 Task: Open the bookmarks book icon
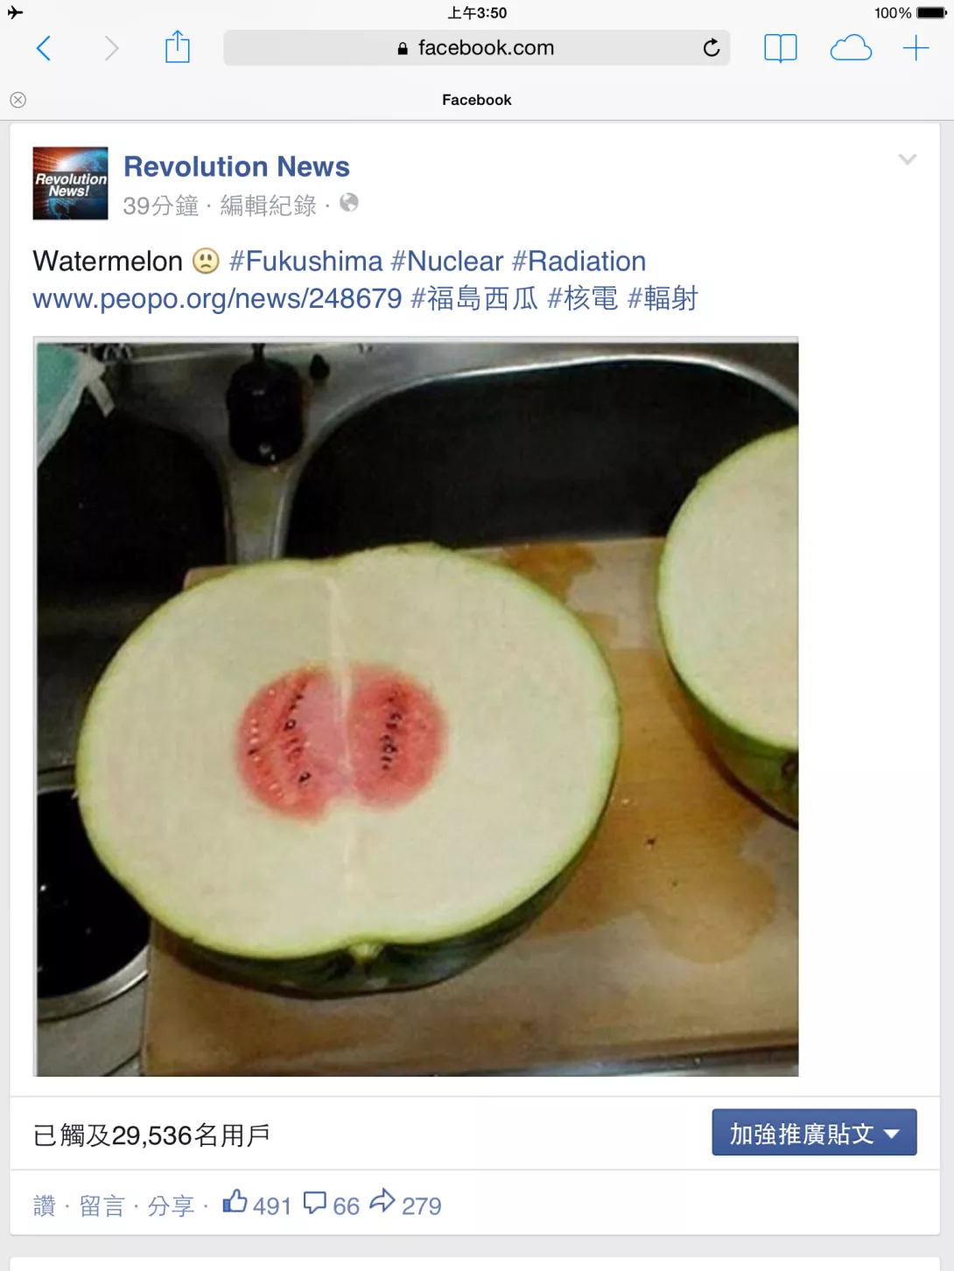(x=780, y=48)
